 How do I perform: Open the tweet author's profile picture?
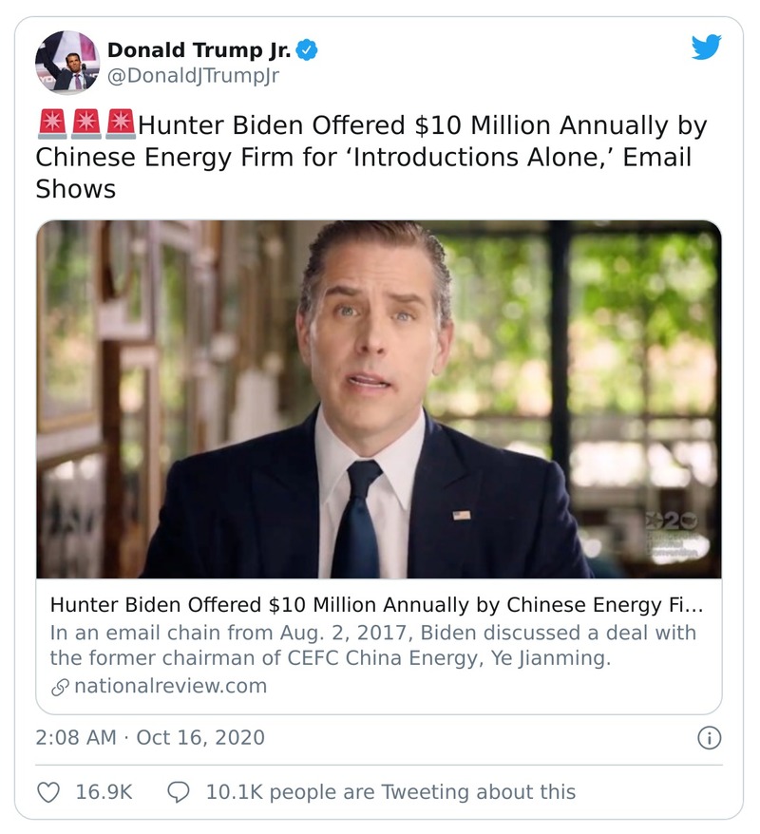click(67, 62)
